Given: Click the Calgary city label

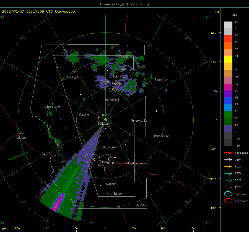Looking at the screenshot, I should click(108, 162).
